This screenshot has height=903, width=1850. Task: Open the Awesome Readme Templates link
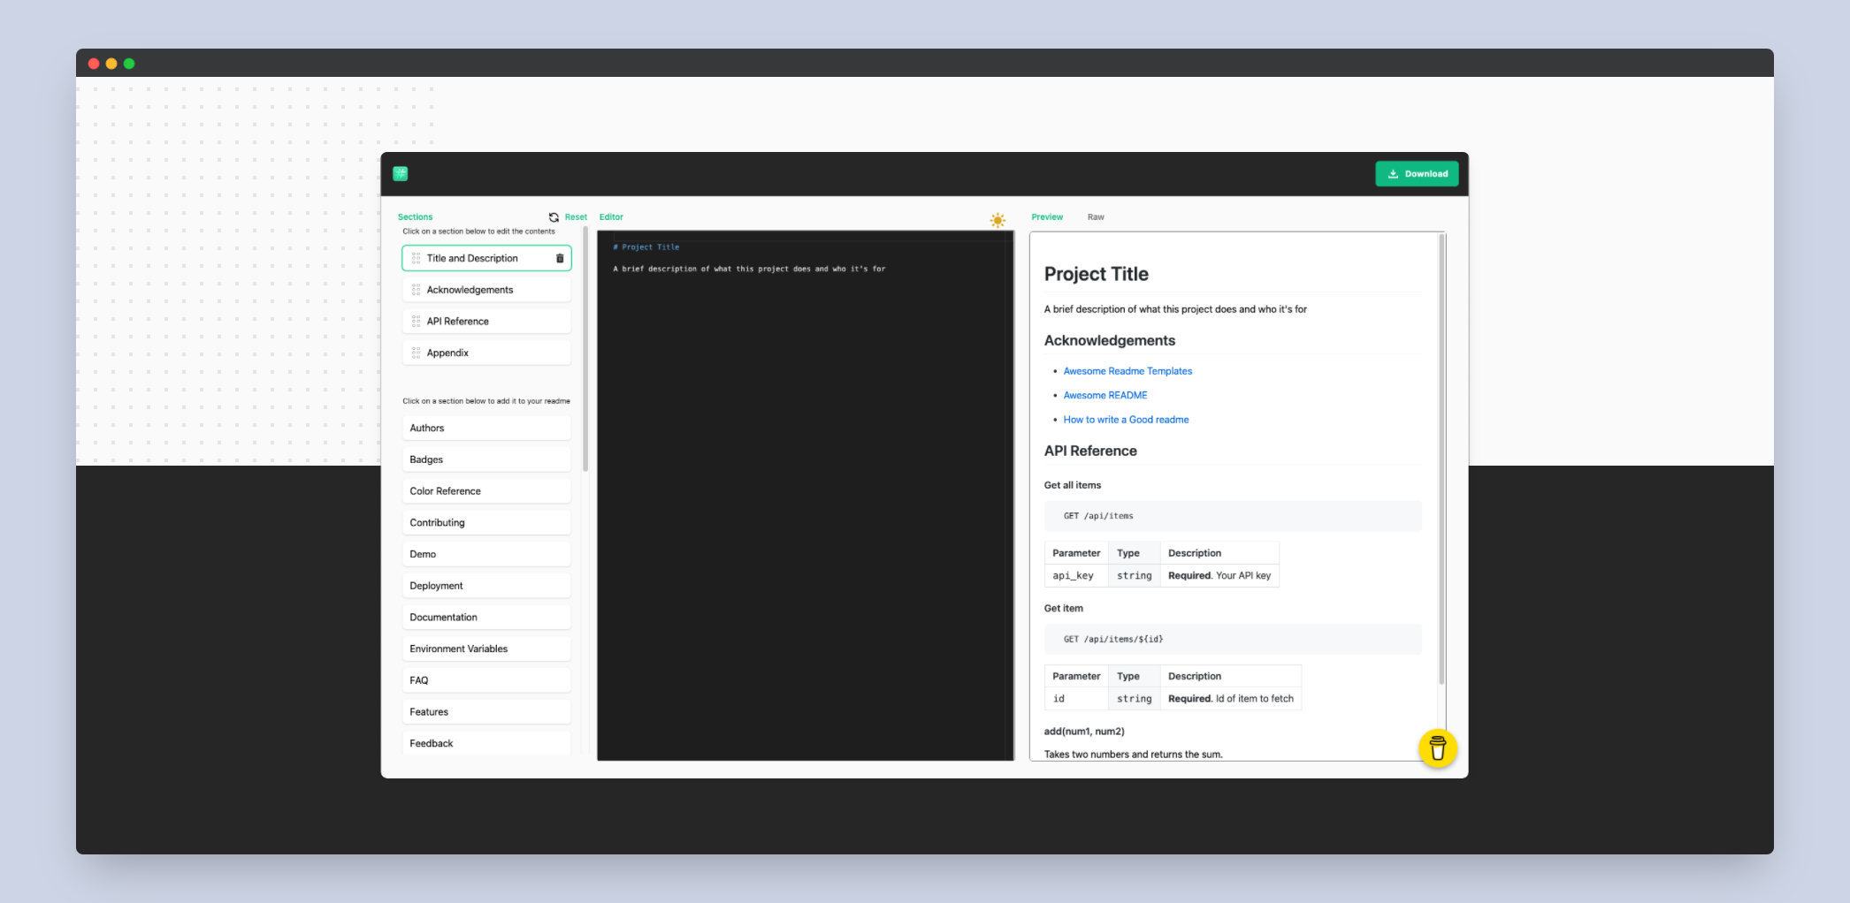(1128, 371)
